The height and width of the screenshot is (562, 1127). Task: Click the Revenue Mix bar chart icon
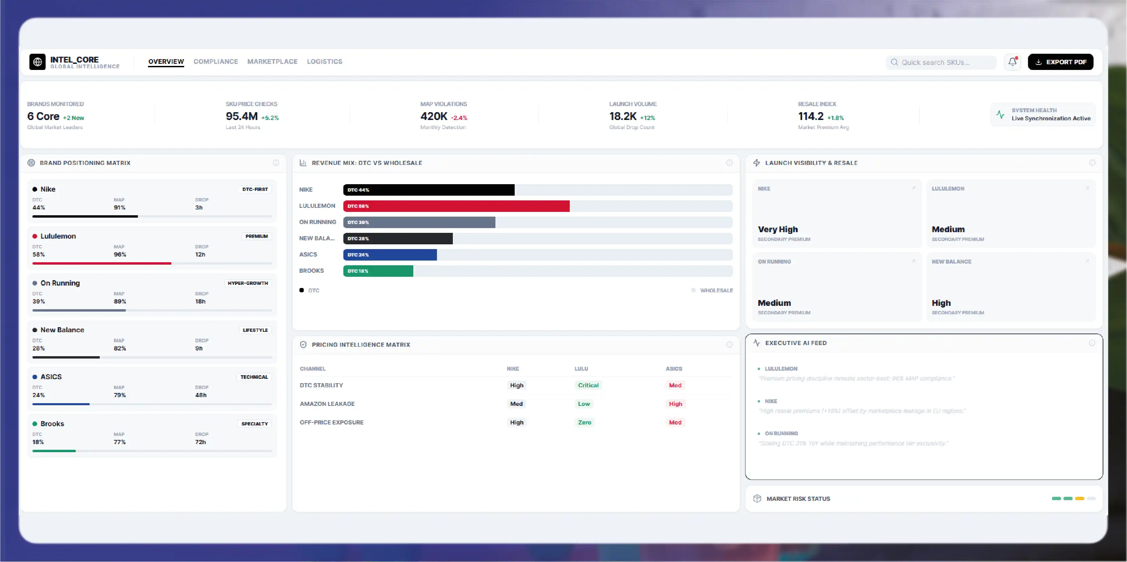[303, 163]
